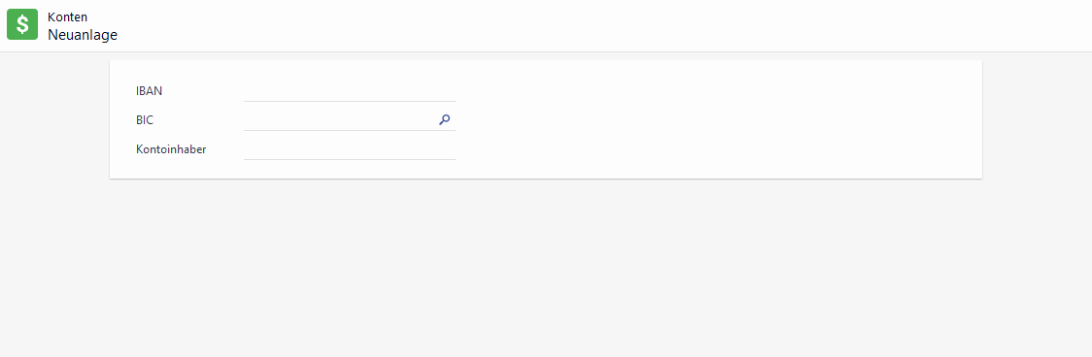Activate the Kontoinhaber input field
Screen dimensions: 1092x357
(x=350, y=149)
